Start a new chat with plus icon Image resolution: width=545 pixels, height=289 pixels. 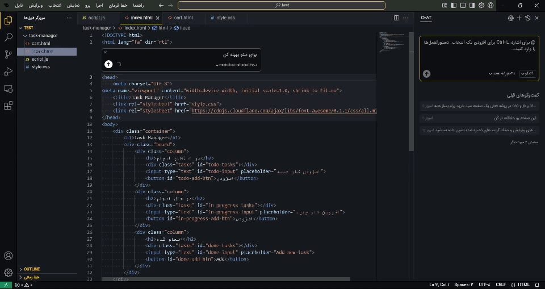pyautogui.click(x=519, y=18)
